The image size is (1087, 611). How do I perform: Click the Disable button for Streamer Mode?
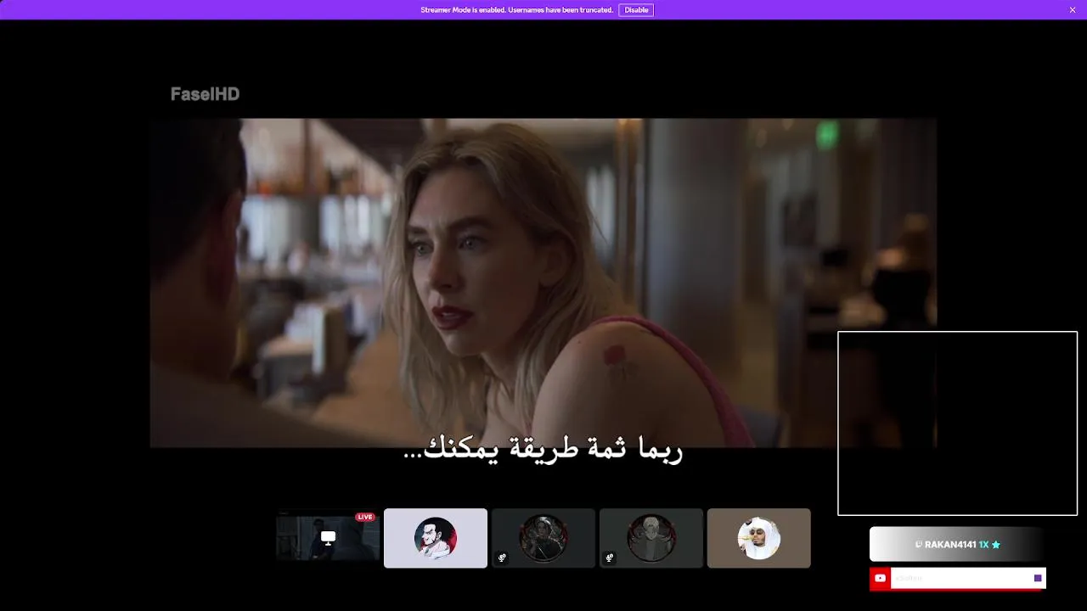pos(636,10)
